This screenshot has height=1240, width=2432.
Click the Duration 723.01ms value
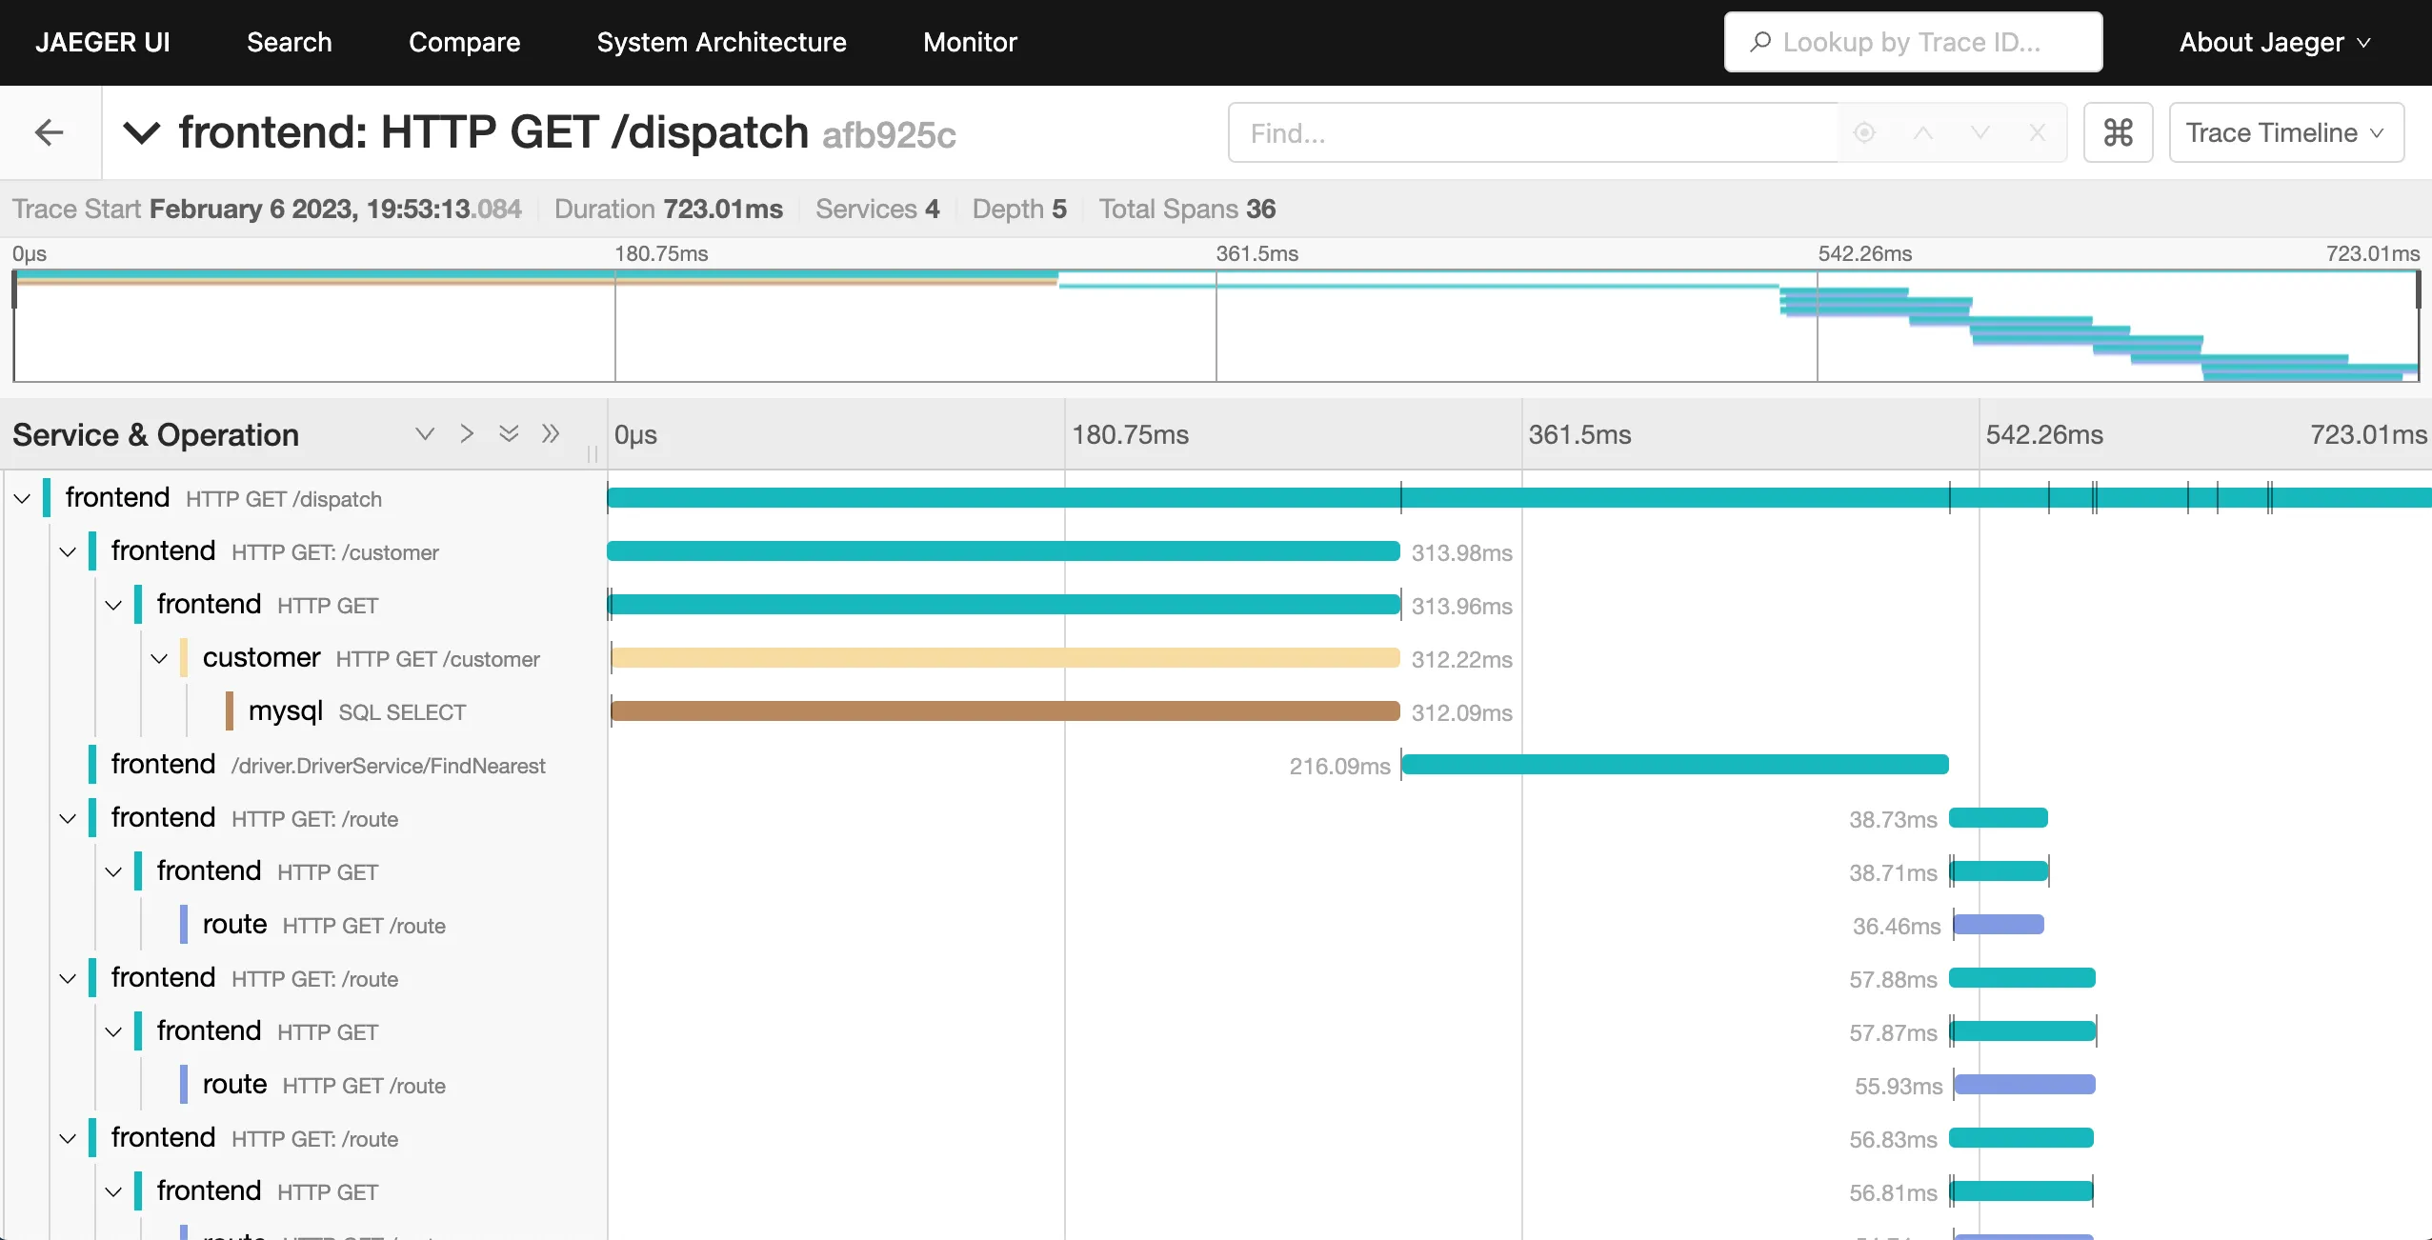[x=723, y=209]
